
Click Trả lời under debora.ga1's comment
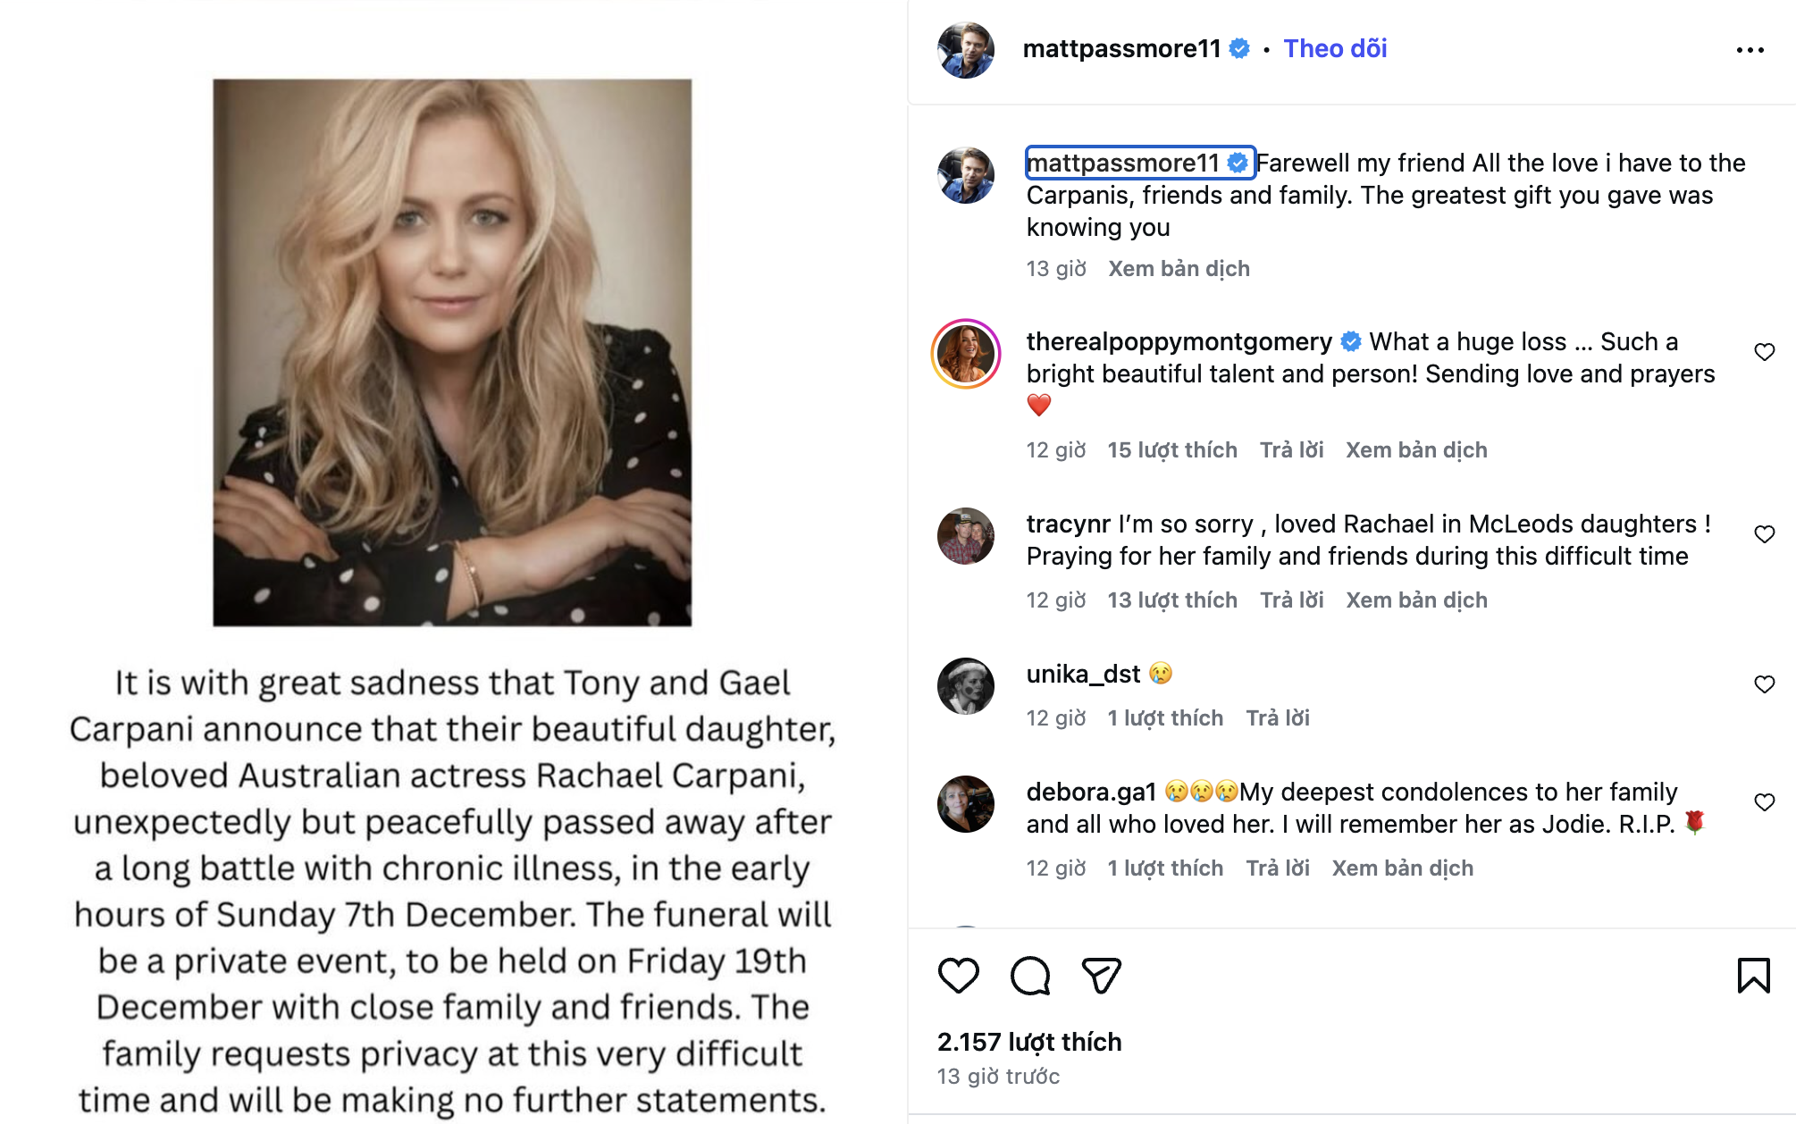click(1278, 868)
